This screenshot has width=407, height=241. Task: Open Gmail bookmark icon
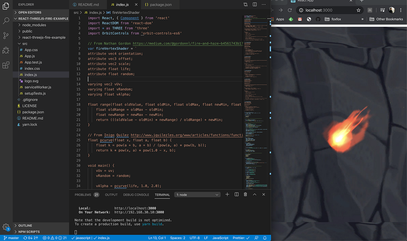tap(300, 19)
